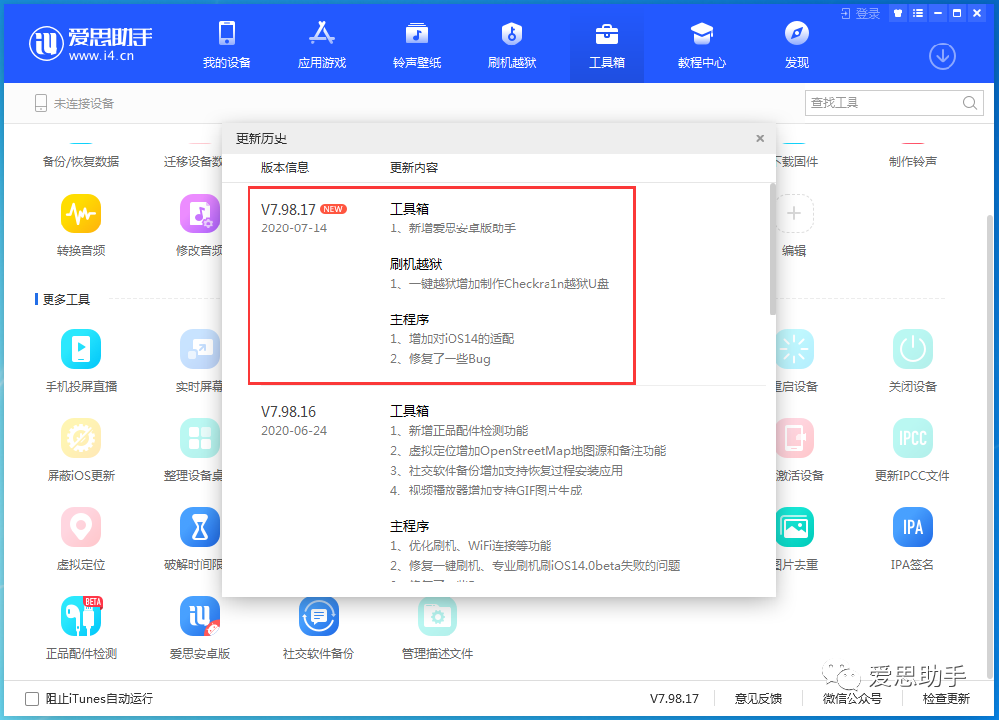Open the 发现 tab
The height and width of the screenshot is (720, 999).
796,44
